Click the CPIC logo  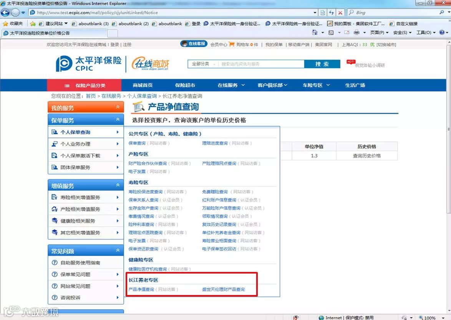(x=89, y=64)
